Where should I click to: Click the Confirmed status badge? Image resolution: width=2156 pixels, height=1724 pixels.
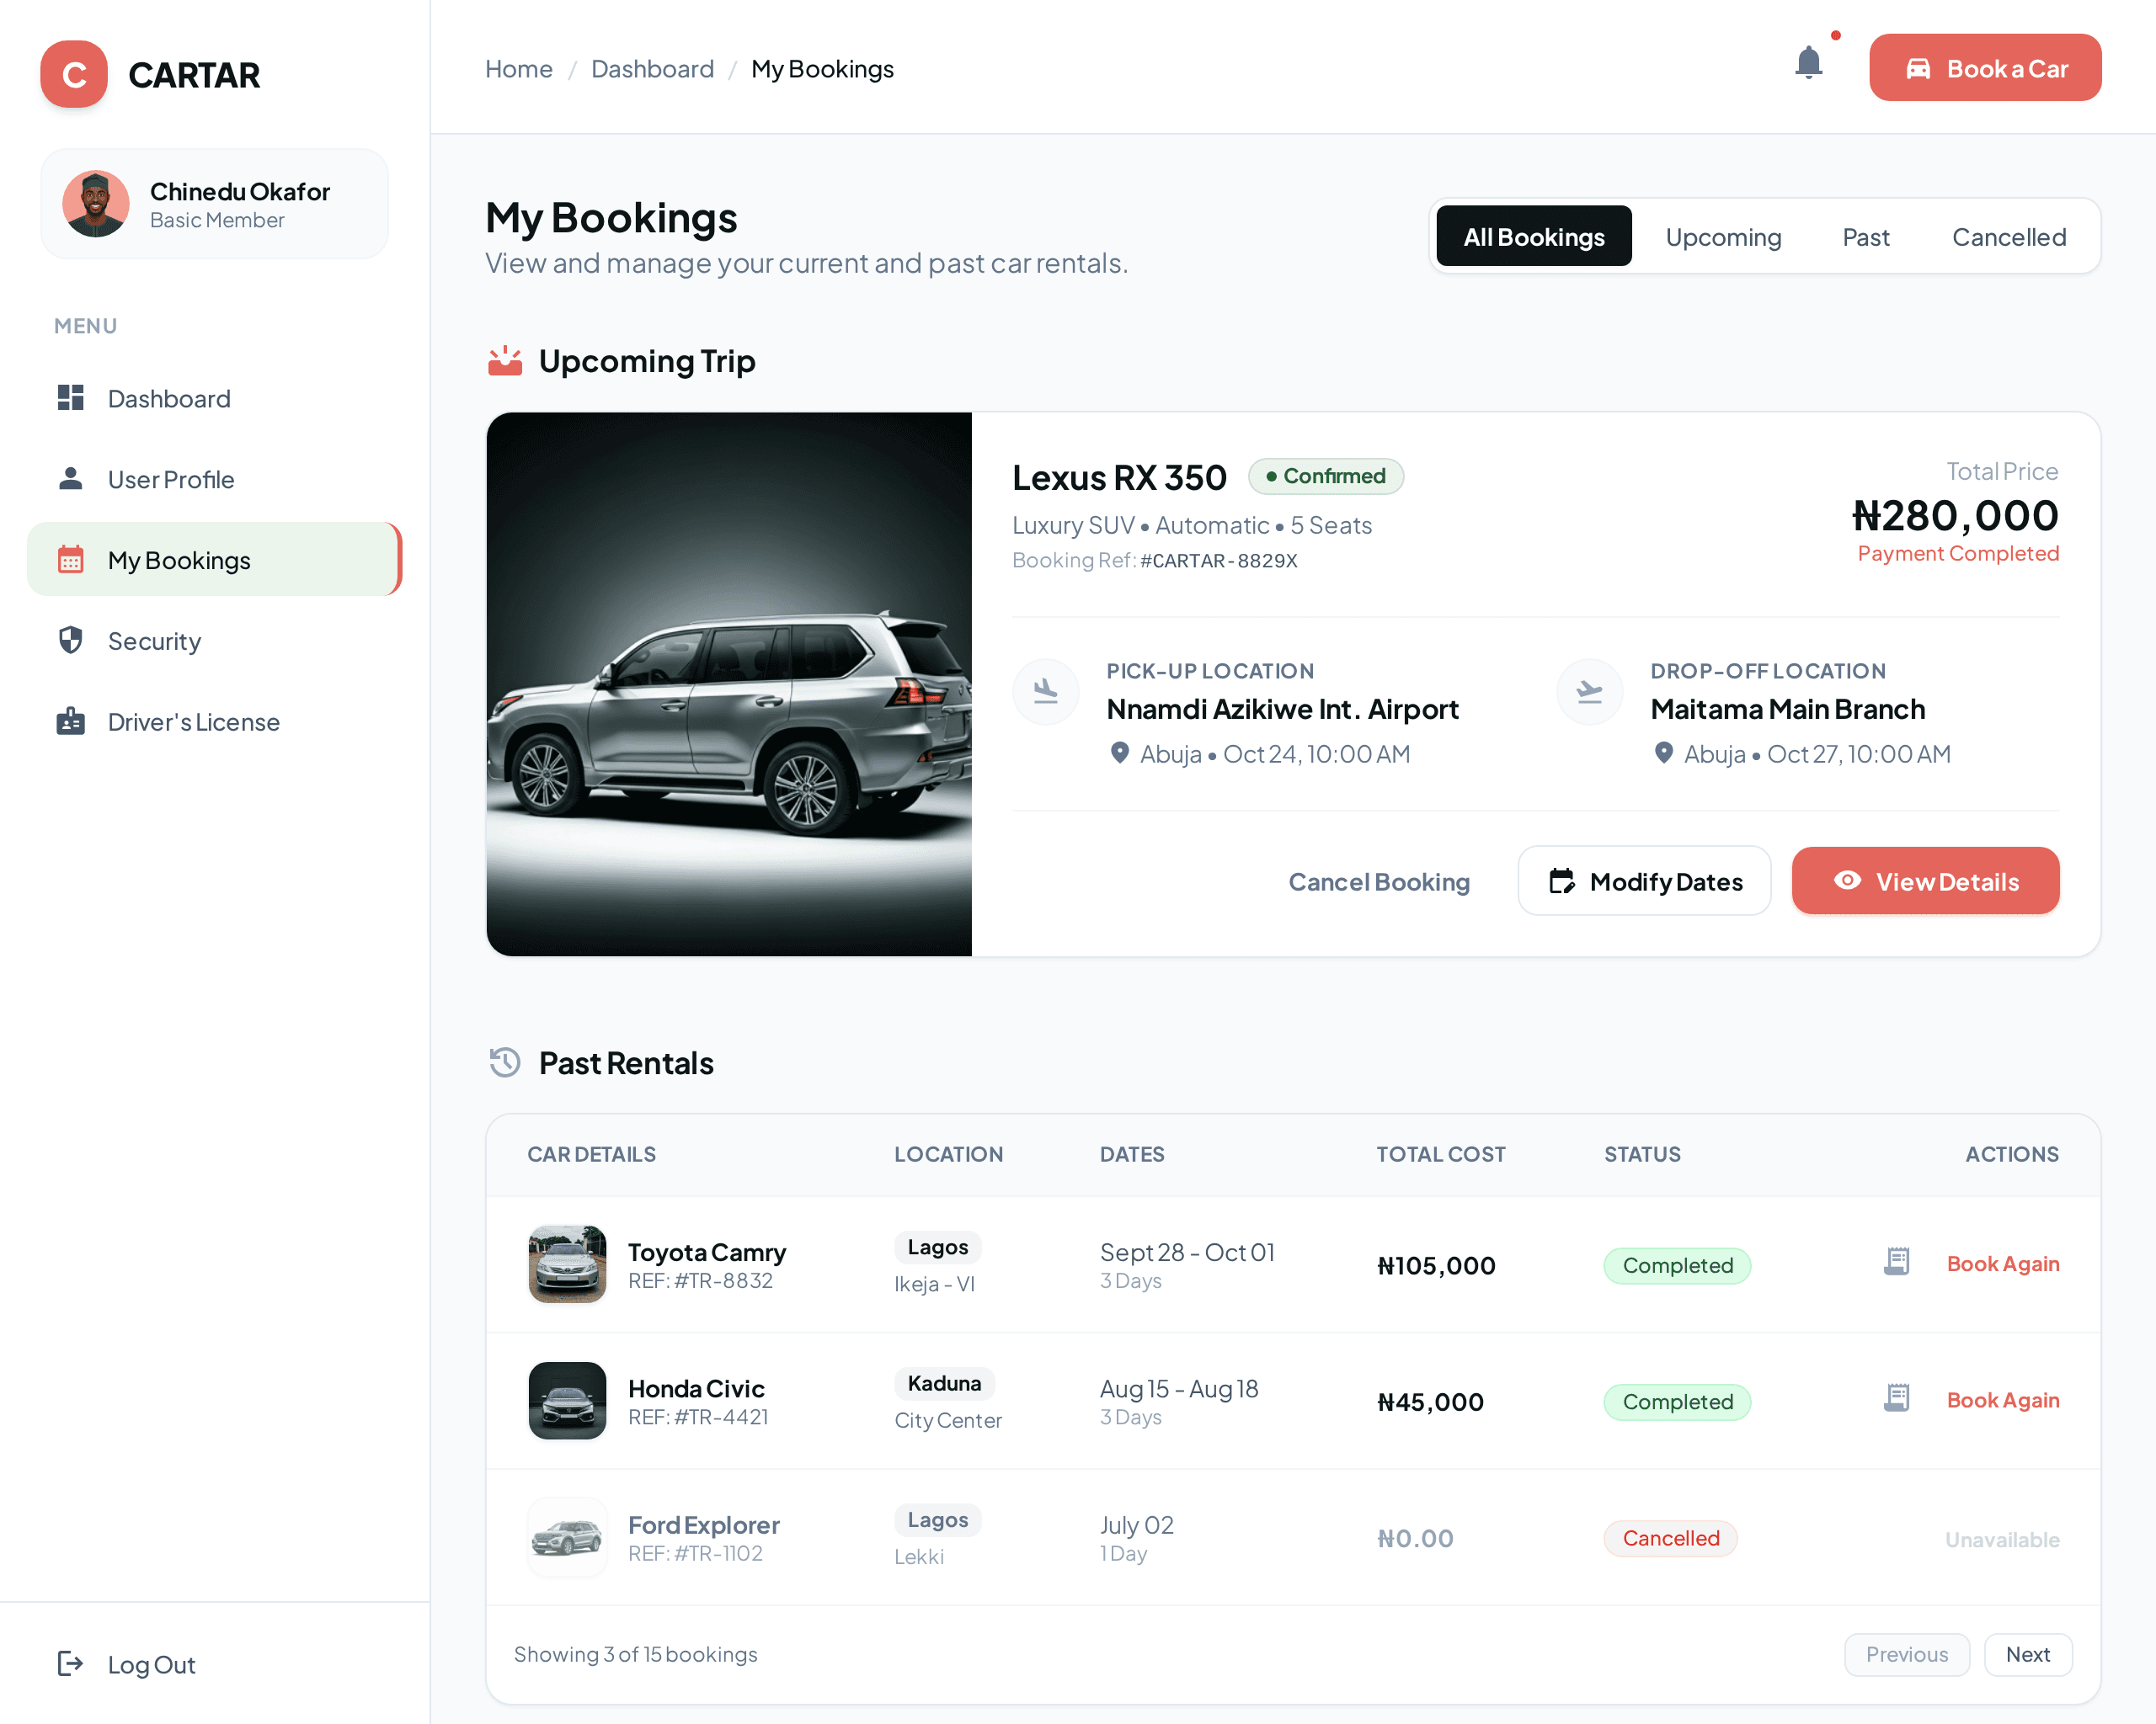coord(1326,476)
